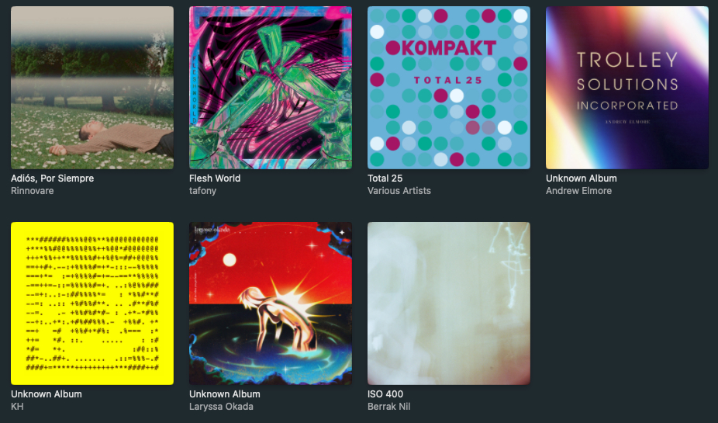The image size is (718, 423).
Task: Click the Rinnovare artist name
Action: point(32,191)
